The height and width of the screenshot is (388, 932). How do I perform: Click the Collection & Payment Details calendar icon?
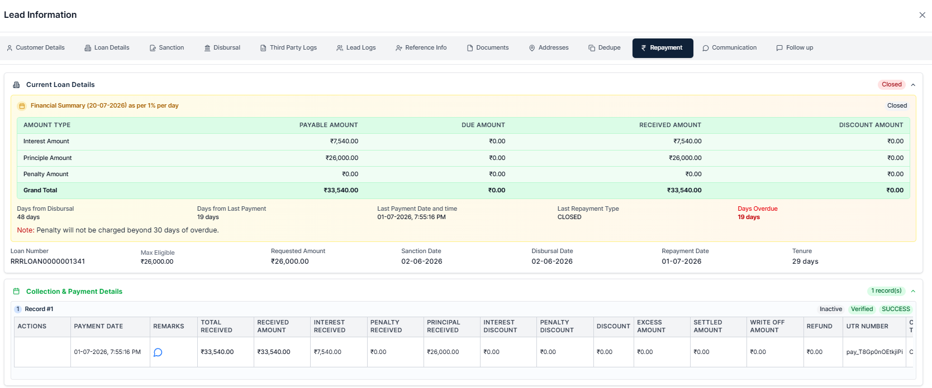16,292
